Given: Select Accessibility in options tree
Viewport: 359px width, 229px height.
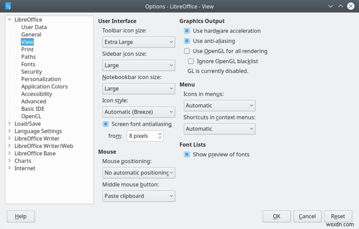Looking at the screenshot, I should pyautogui.click(x=37, y=94).
